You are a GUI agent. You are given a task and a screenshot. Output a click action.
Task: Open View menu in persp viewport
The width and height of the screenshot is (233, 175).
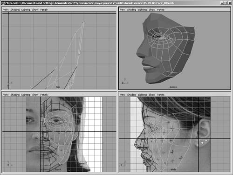pos(123,10)
